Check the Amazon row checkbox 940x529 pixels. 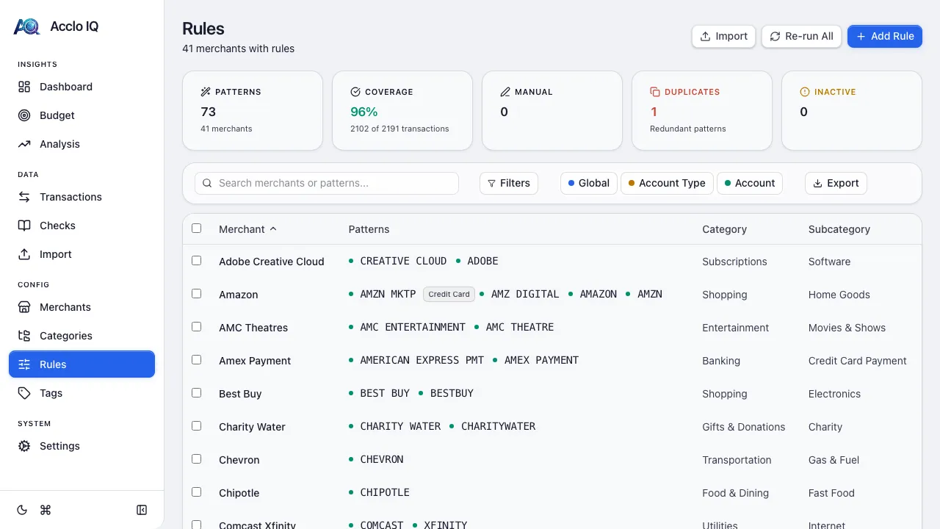tap(196, 293)
